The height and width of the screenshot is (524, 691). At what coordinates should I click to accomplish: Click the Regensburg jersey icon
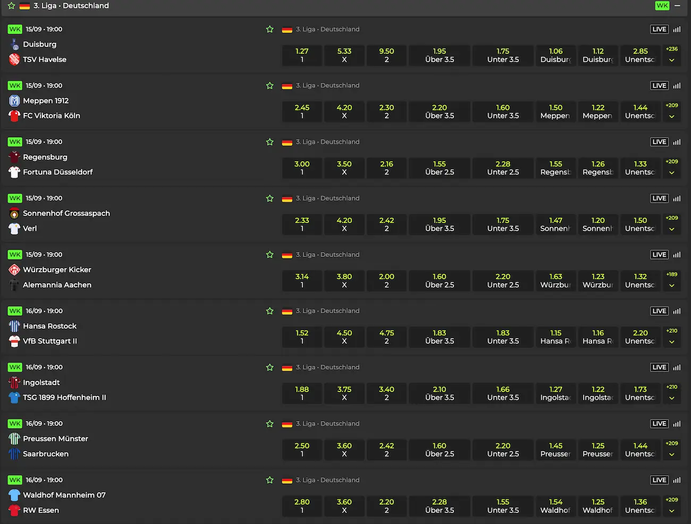14,157
